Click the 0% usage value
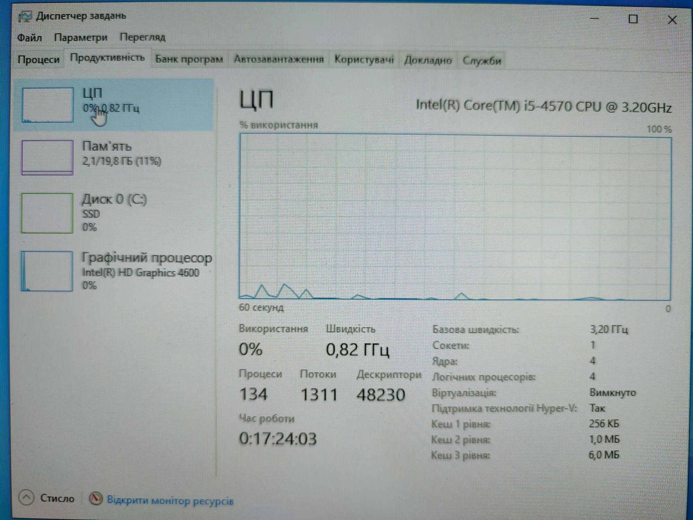Viewport: 693px width, 520px height. pos(251,349)
